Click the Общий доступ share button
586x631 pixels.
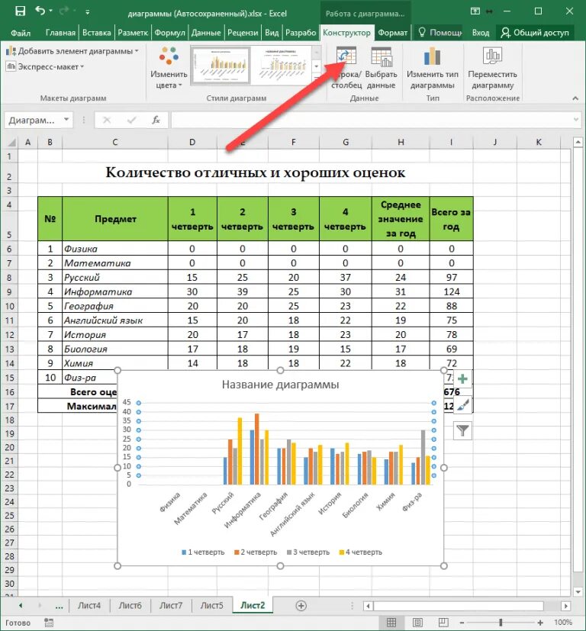pyautogui.click(x=534, y=33)
